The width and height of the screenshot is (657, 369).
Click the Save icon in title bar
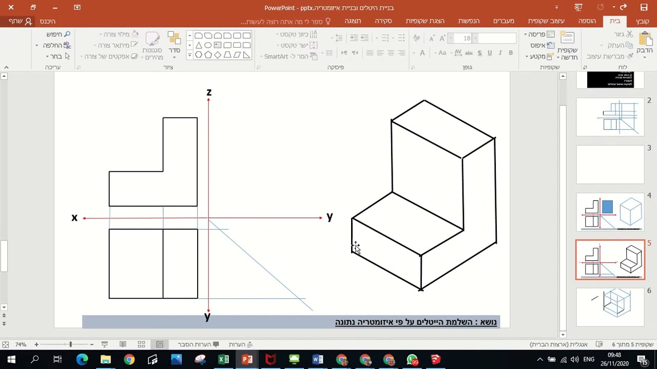click(644, 7)
